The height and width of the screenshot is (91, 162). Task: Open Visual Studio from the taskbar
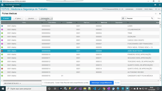[80, 89]
